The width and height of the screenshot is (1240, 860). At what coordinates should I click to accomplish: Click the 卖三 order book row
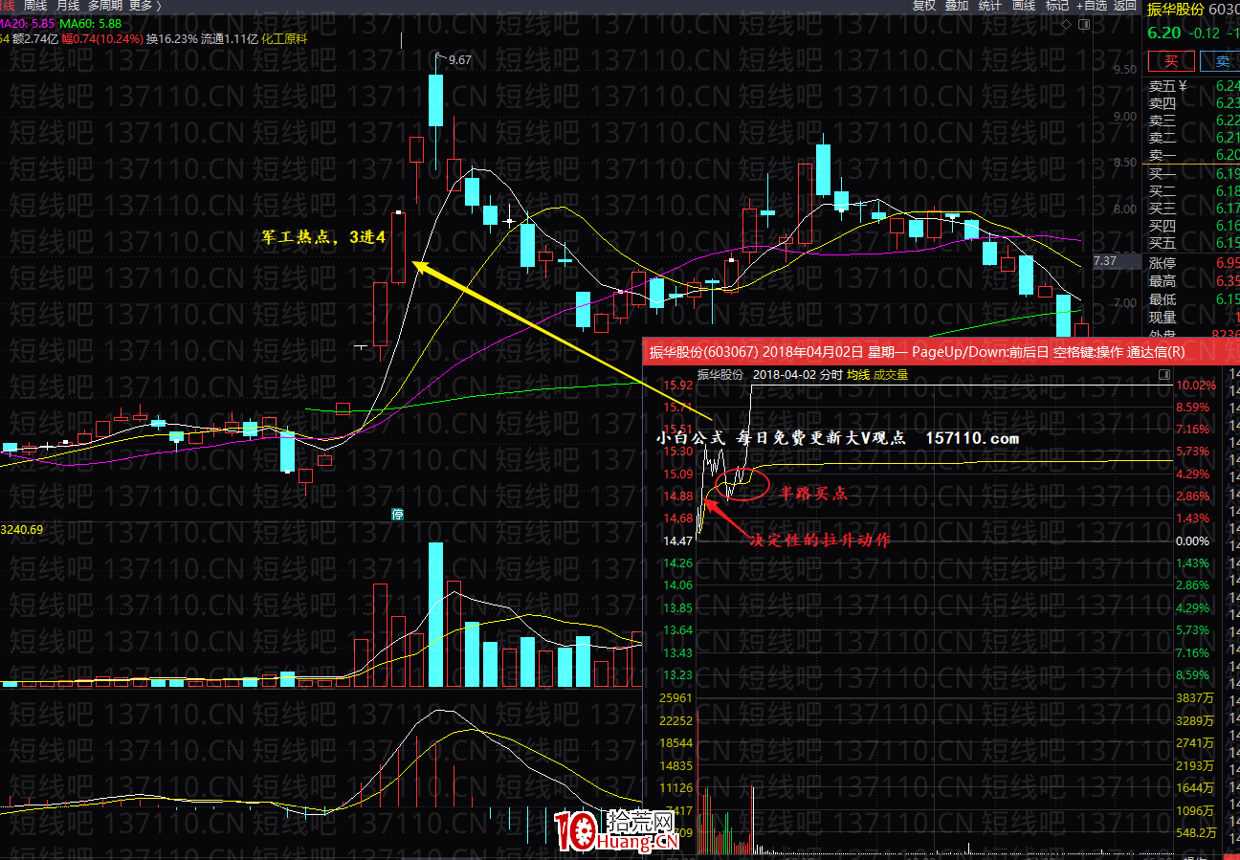(x=1193, y=121)
